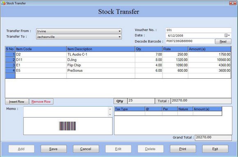Viewport: 238px width, 157px height.
Task: Click the Read barcode button
Action: click(x=223, y=41)
